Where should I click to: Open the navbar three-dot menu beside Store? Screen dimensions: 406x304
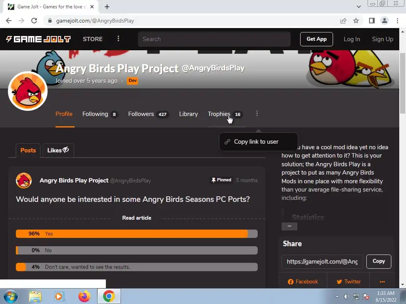click(x=118, y=39)
